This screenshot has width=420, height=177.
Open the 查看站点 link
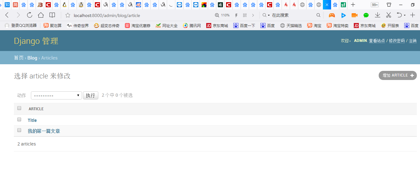pos(377,41)
